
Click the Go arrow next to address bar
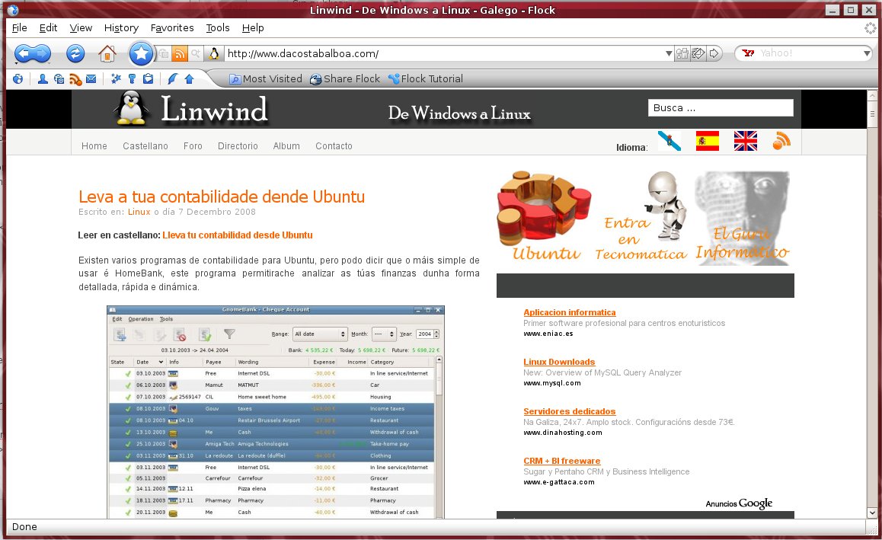(x=714, y=53)
